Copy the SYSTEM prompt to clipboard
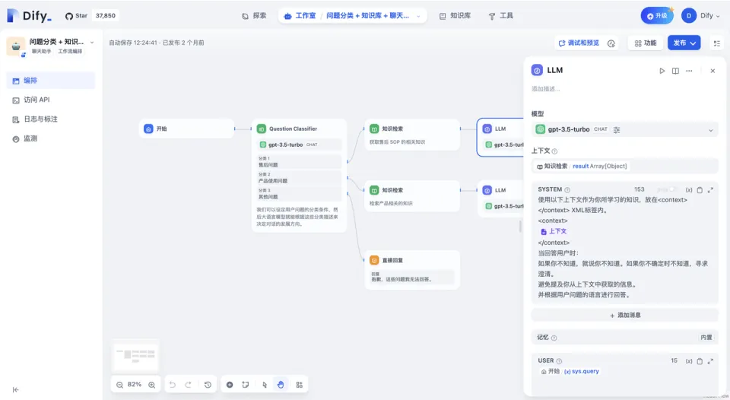The height and width of the screenshot is (400, 730). (x=700, y=189)
